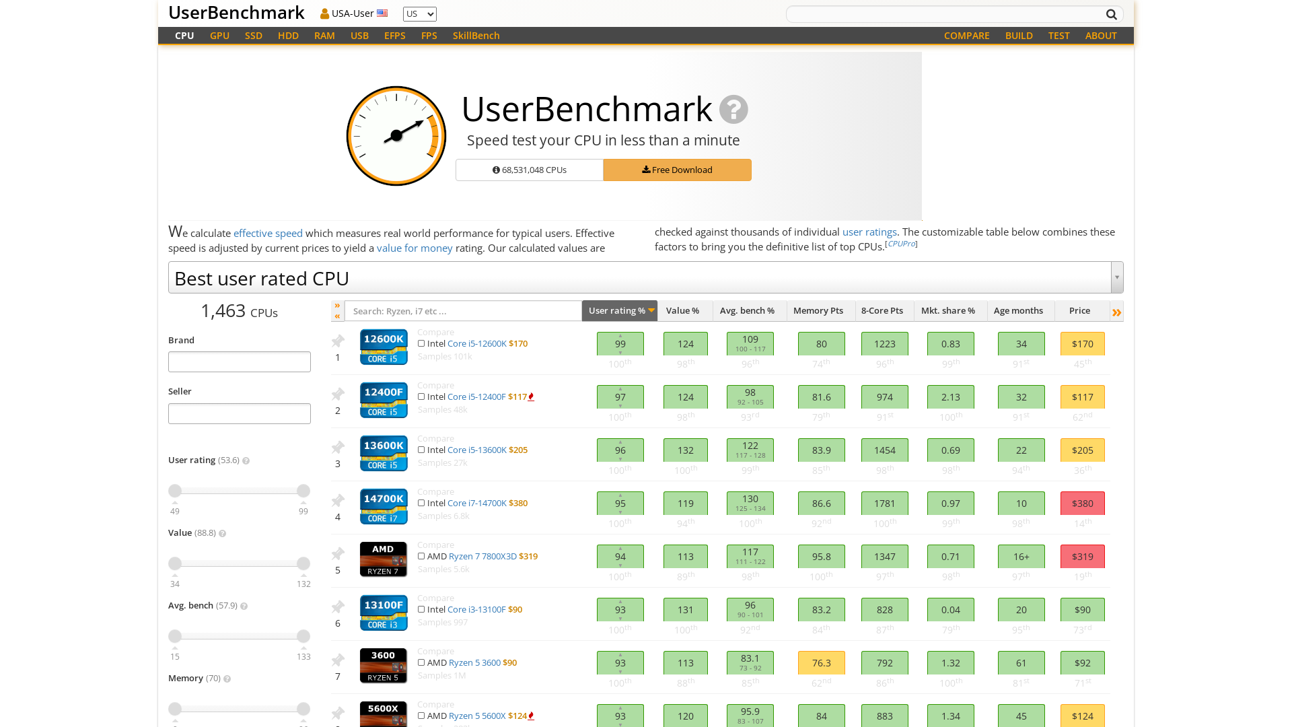Click Free Download button
Screen dimensions: 1292x727
pyautogui.click(x=677, y=170)
